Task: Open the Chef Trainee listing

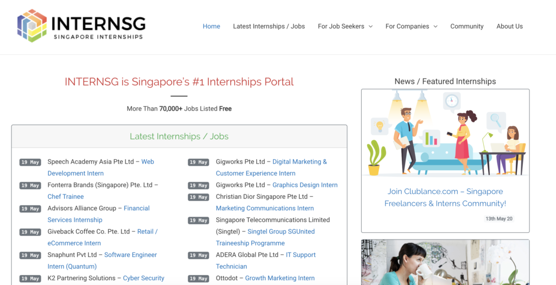Action: pyautogui.click(x=66, y=197)
